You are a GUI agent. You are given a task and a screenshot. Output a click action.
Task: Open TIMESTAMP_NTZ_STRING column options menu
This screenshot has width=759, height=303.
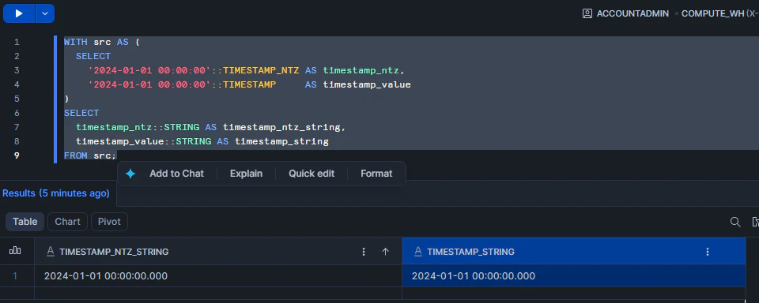tap(364, 251)
